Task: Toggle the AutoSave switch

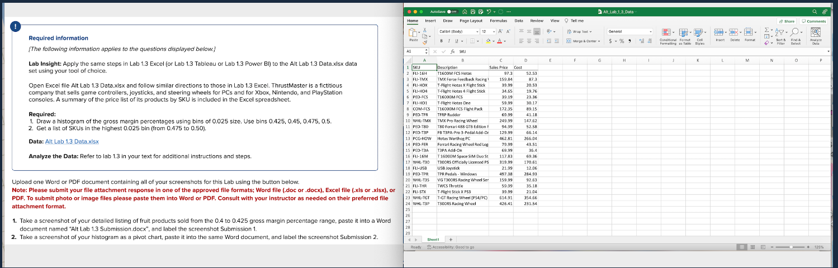Action: click(x=453, y=12)
